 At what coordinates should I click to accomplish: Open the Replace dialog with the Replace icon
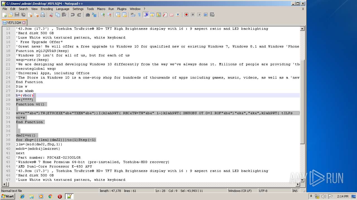pos(94,15)
